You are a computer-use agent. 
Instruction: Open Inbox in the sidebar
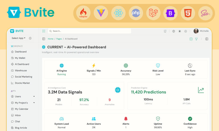pos(16,115)
